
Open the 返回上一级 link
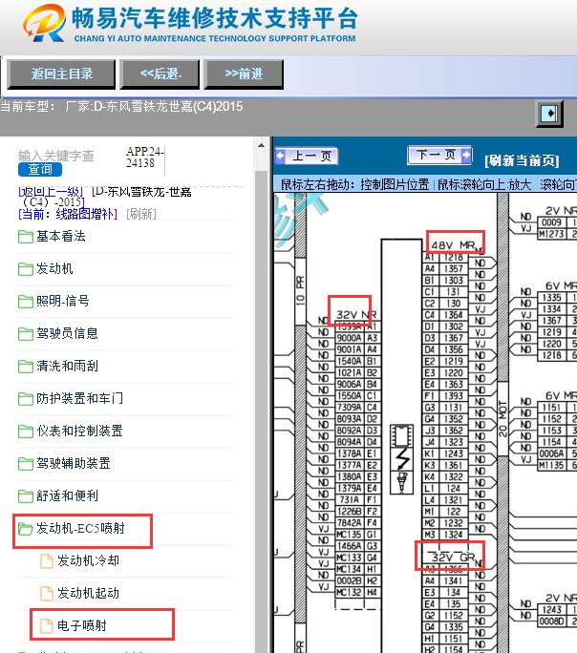tap(51, 192)
